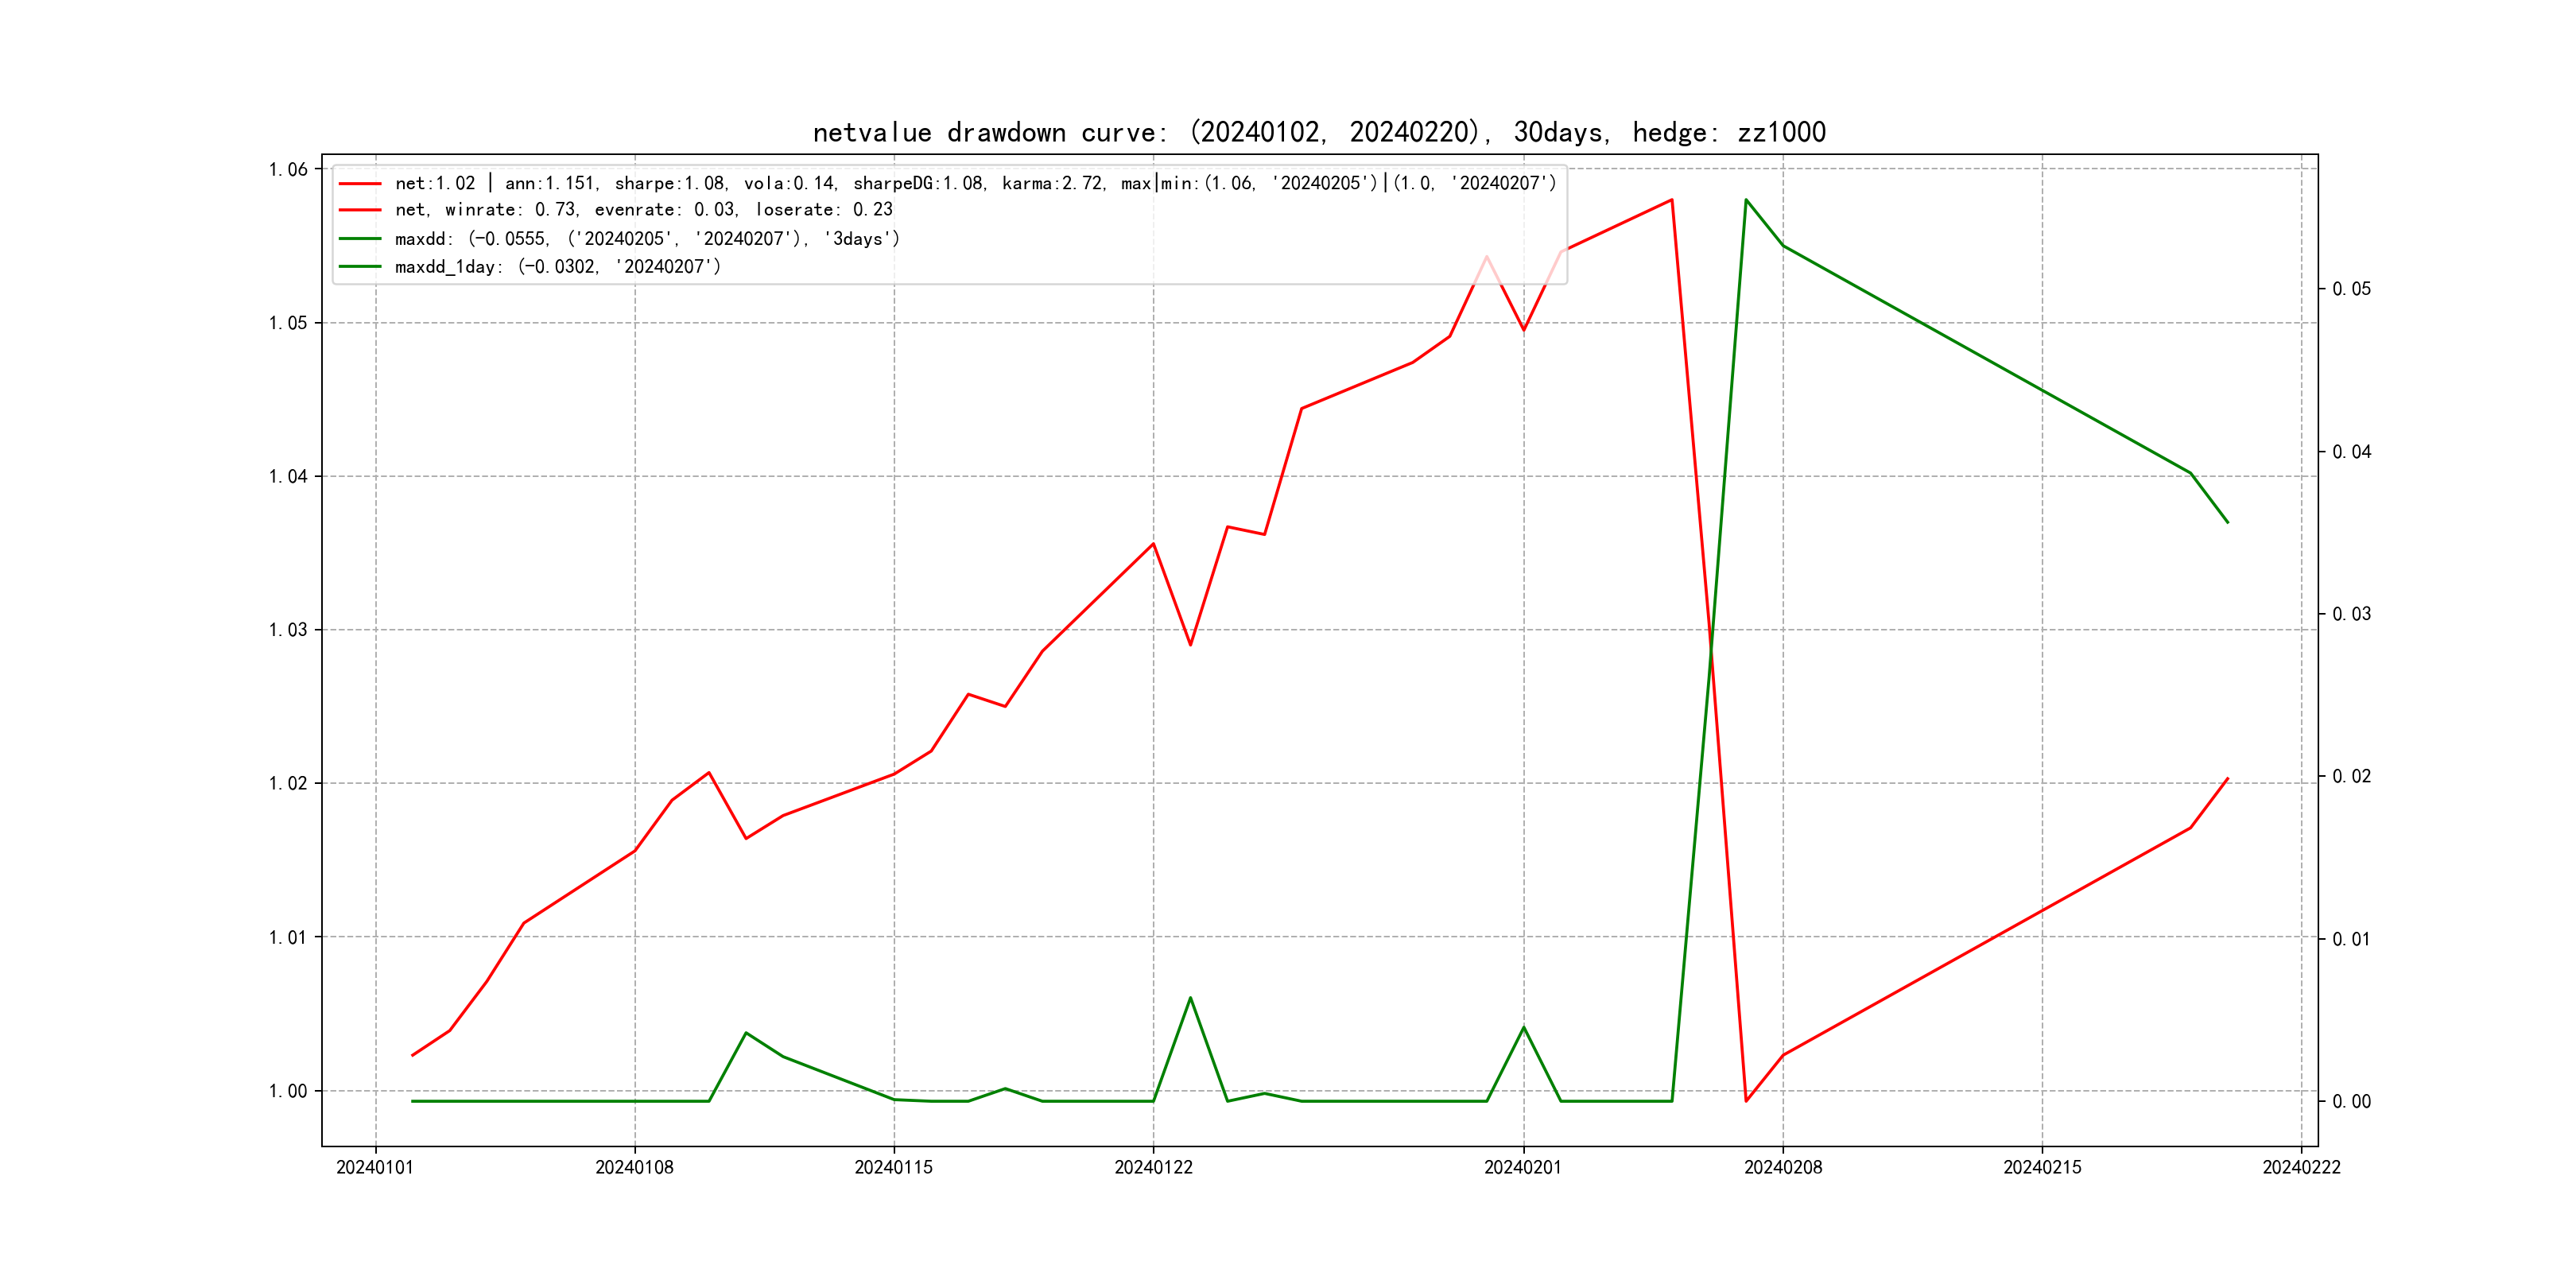Click the 20240101 x-axis date label
The height and width of the screenshot is (1288, 2576).
point(375,1168)
